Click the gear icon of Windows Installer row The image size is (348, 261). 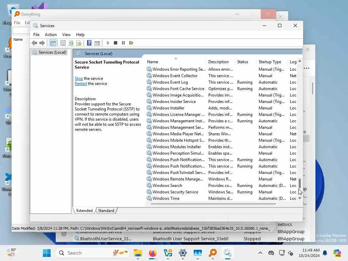tap(149, 108)
